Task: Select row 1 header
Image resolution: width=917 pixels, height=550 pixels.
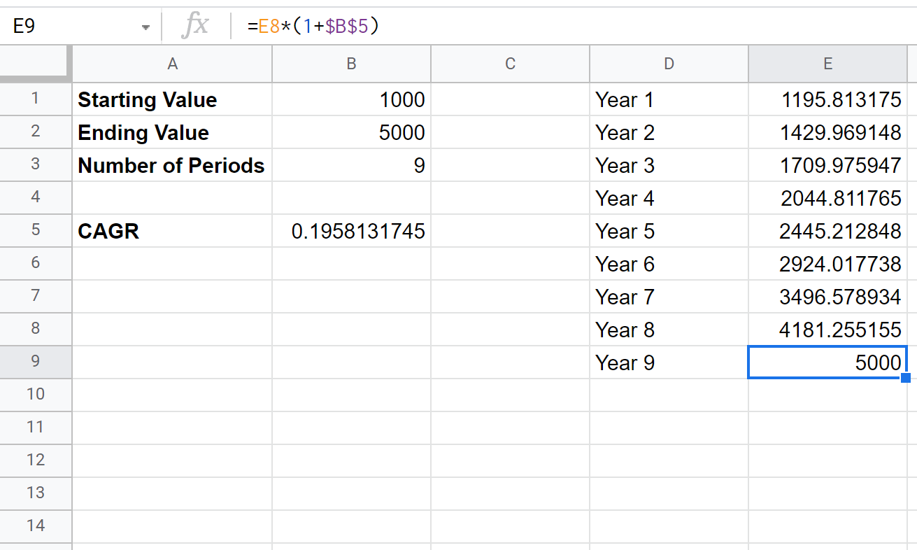Action: point(36,99)
